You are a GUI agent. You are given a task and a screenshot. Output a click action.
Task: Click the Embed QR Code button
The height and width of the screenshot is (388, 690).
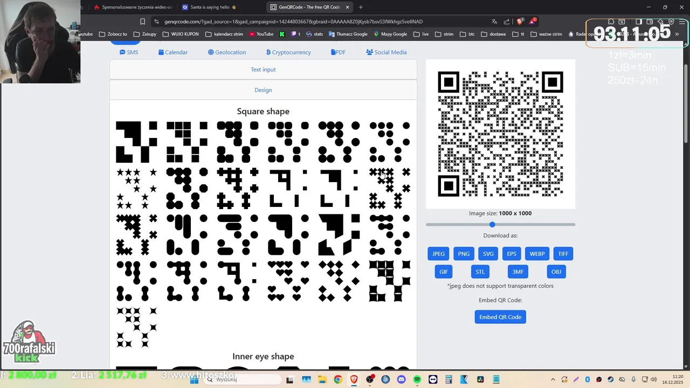pyautogui.click(x=500, y=317)
